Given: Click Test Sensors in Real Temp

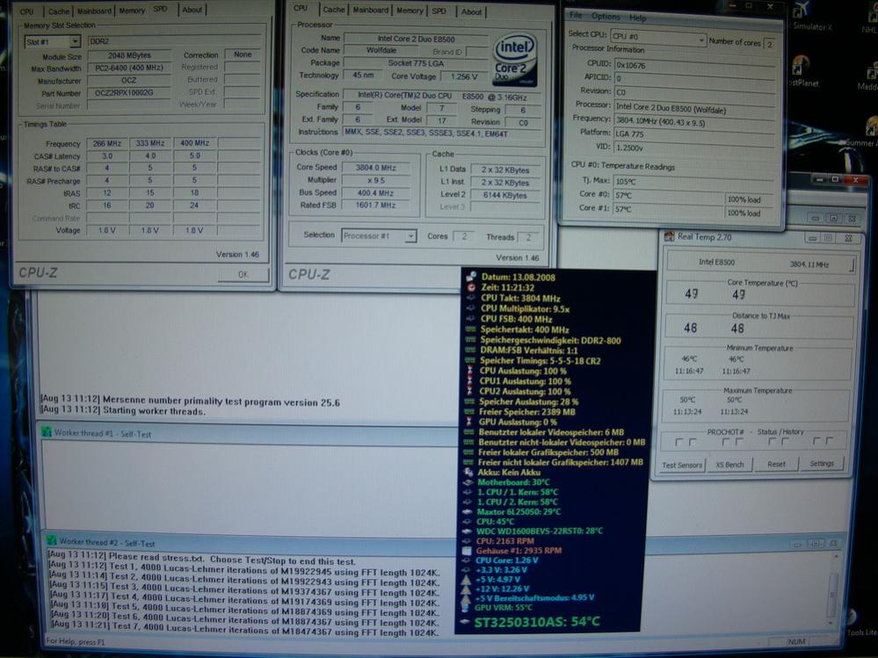Looking at the screenshot, I should click(682, 465).
